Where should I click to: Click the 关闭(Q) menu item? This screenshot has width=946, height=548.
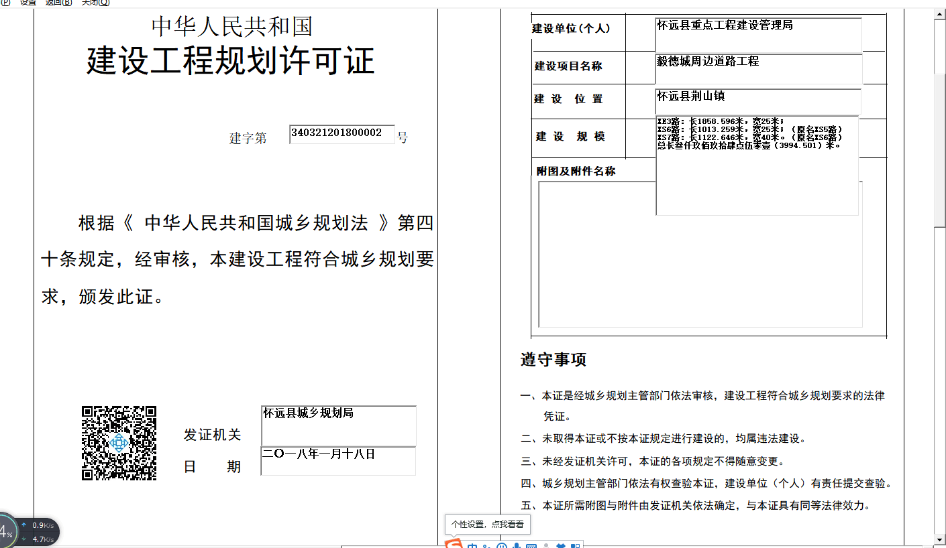tap(95, 3)
